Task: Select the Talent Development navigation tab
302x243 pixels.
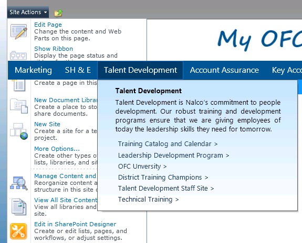Action: pos(140,70)
